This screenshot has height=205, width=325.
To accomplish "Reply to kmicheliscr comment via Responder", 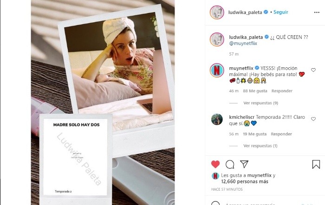I will click(x=281, y=134).
